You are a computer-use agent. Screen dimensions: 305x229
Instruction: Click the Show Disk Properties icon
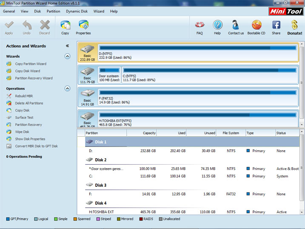click(9, 139)
